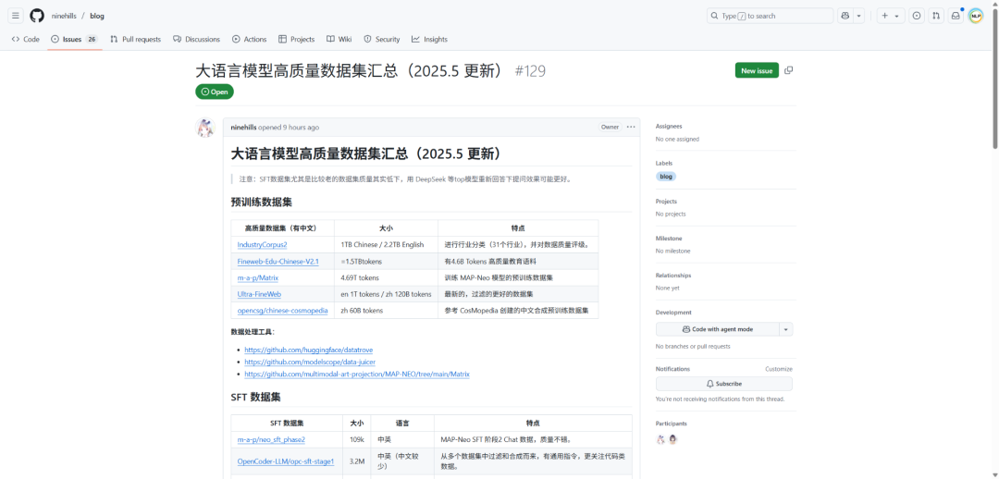Open the MAP-NEO Matrix tree GitHub URL

(x=357, y=374)
